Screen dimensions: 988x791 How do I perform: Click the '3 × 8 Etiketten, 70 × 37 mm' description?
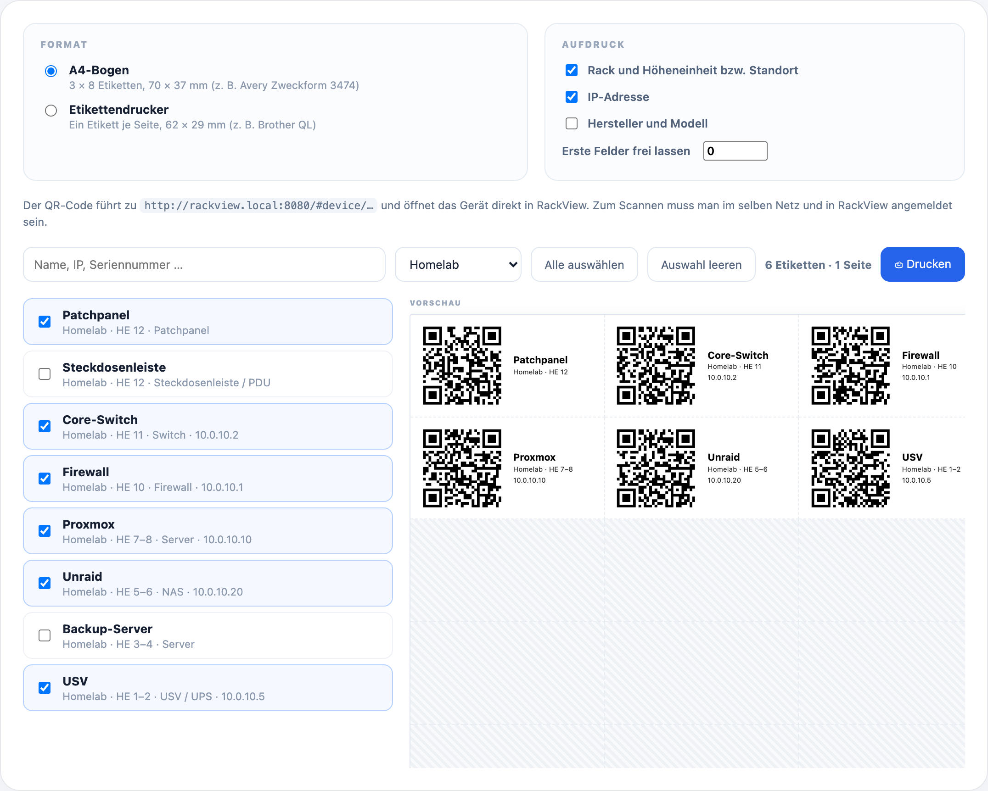pos(214,85)
